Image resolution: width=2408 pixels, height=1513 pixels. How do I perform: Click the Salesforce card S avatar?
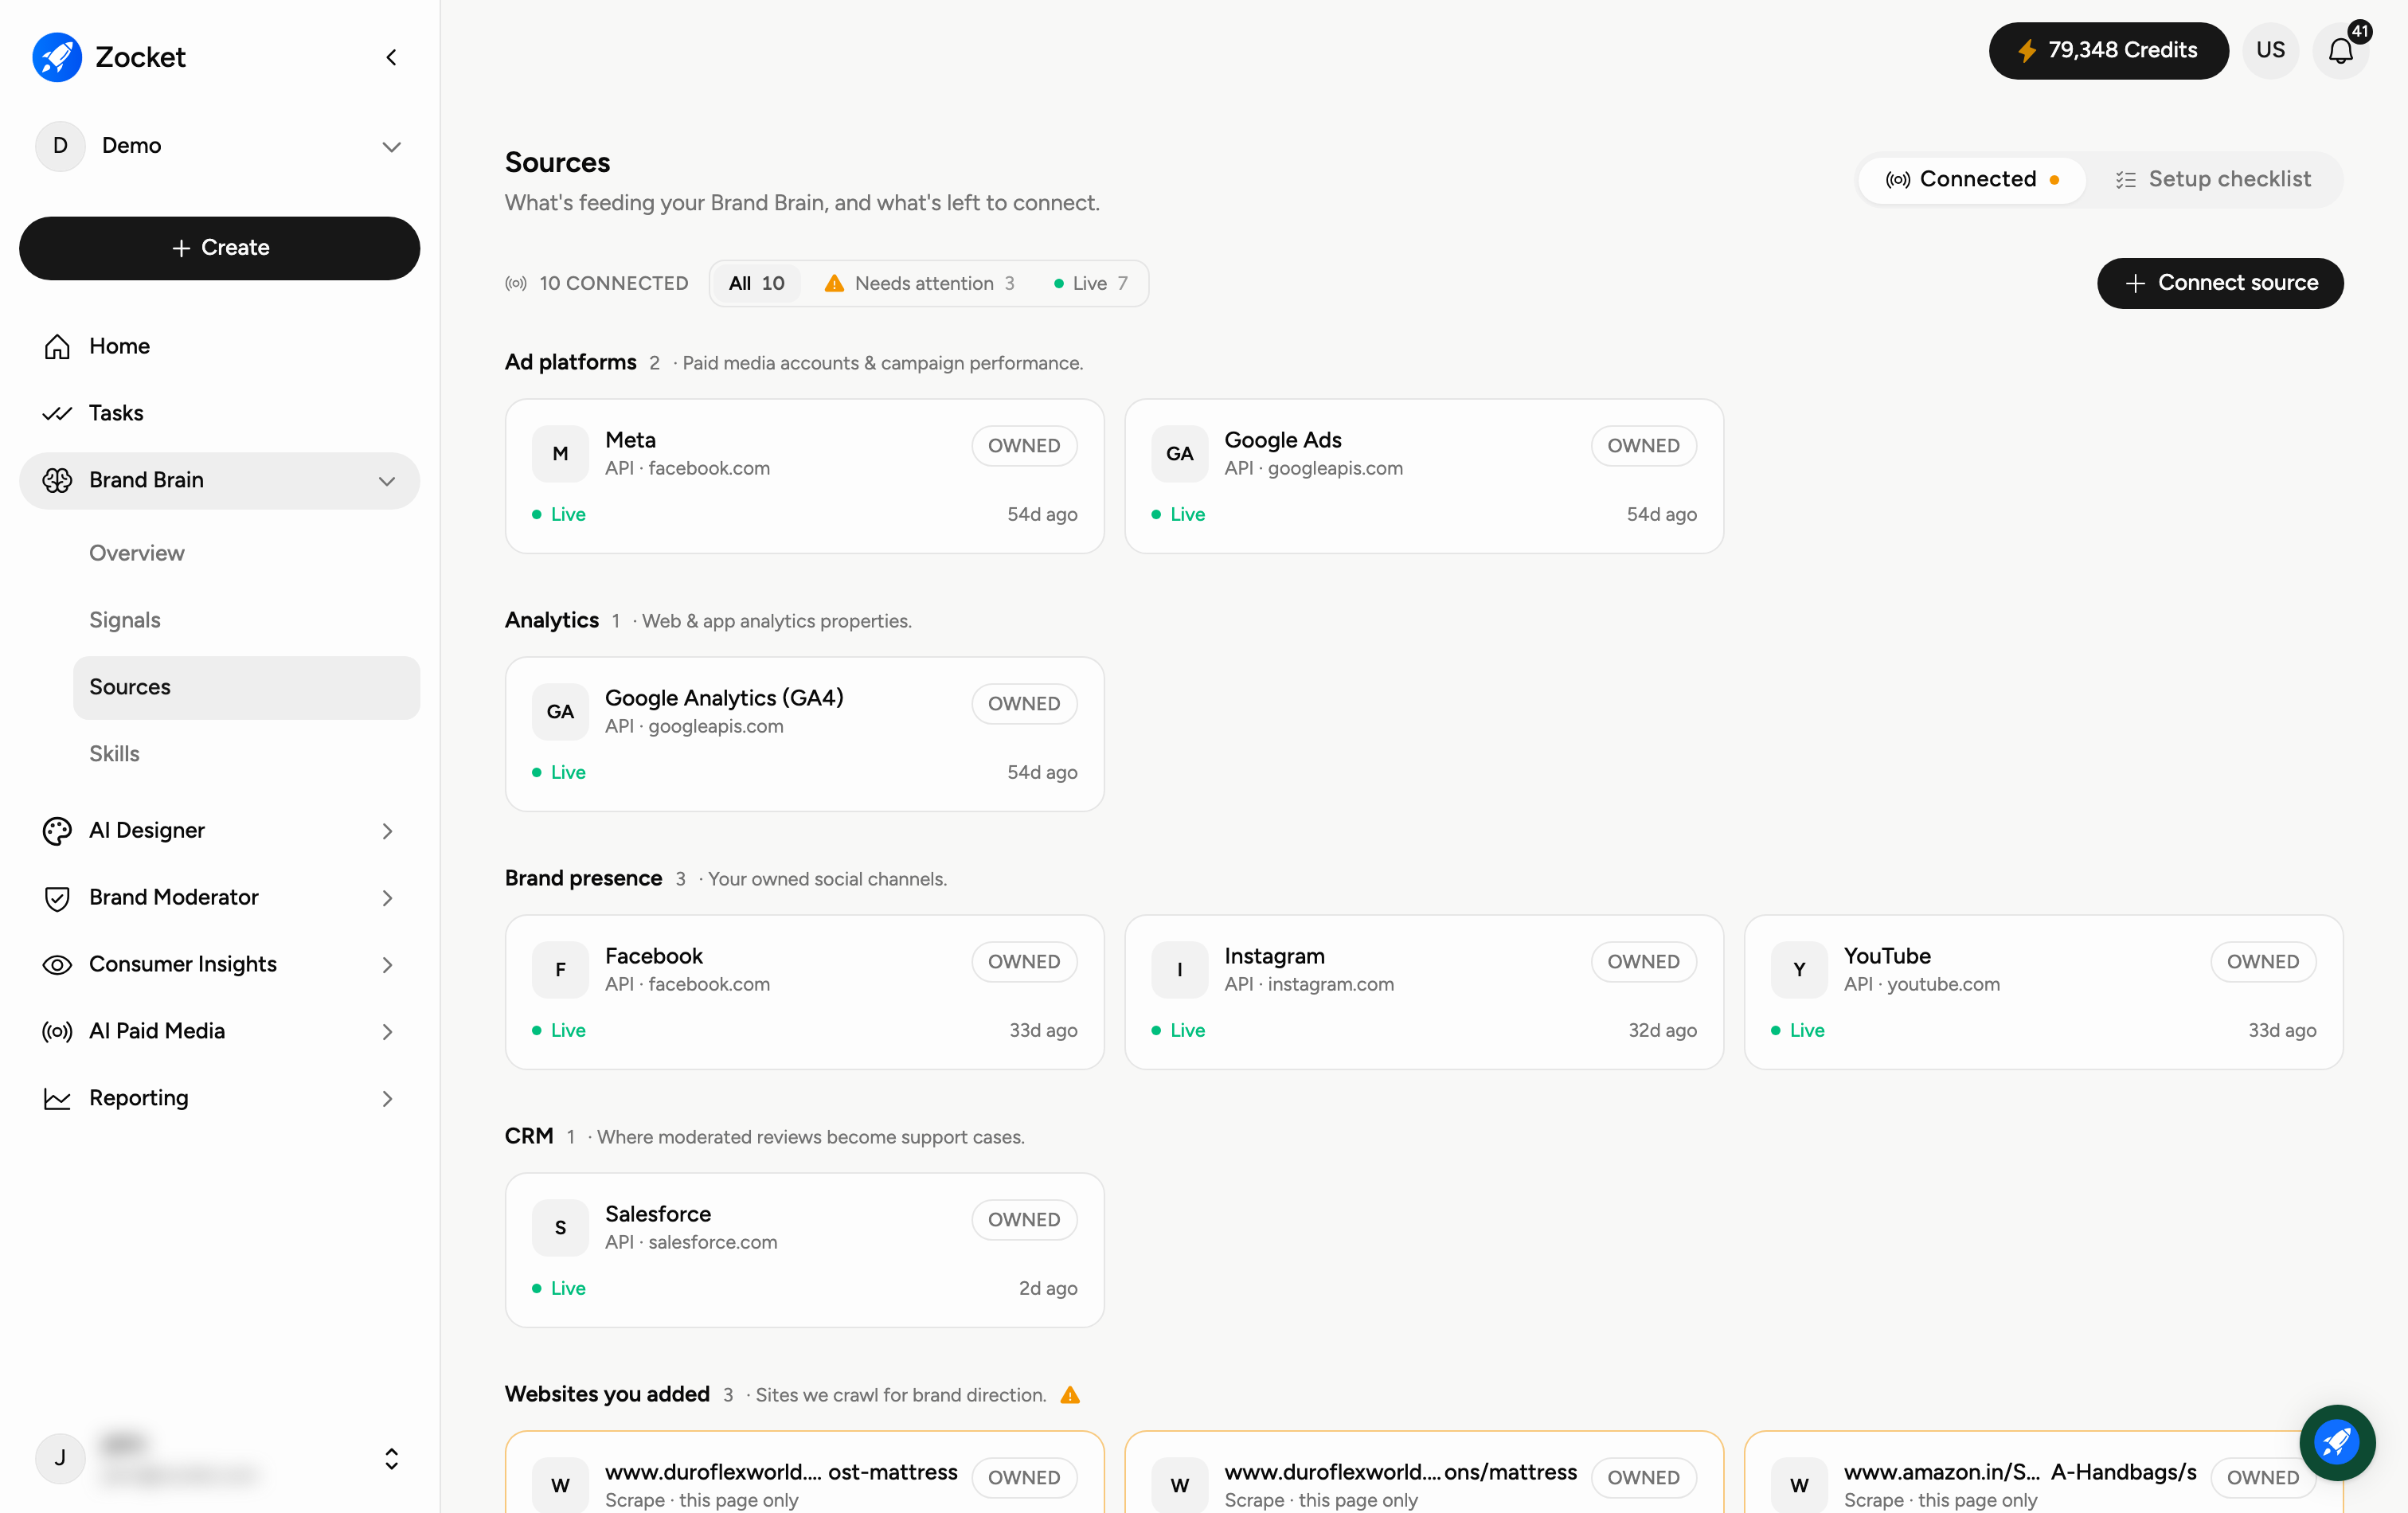560,1228
